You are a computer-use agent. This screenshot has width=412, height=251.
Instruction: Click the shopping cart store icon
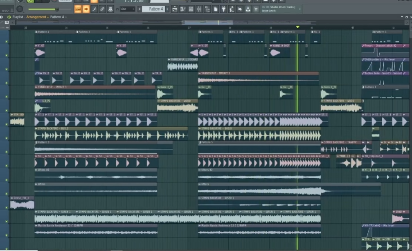click(256, 9)
